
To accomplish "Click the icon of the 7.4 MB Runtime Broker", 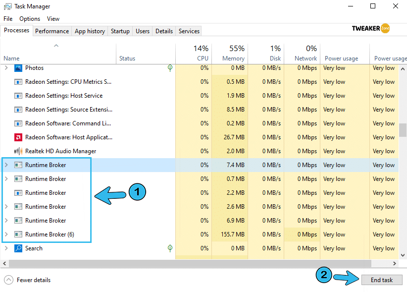I will [18, 165].
